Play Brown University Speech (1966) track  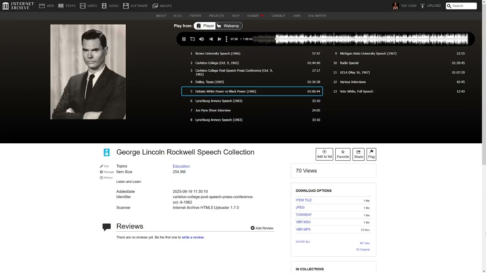[252, 53]
